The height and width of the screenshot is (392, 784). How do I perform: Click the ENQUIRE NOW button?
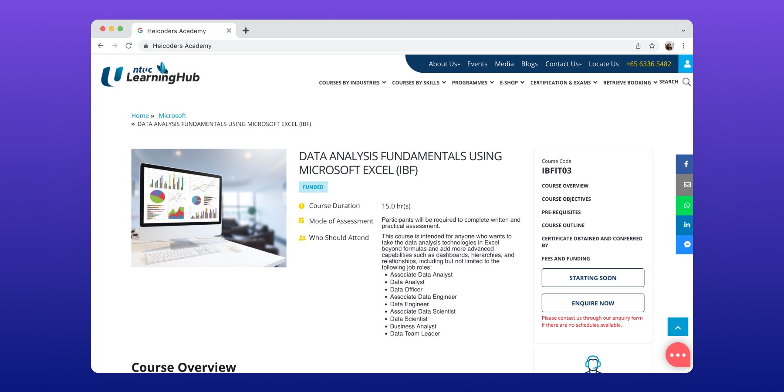pyautogui.click(x=592, y=303)
